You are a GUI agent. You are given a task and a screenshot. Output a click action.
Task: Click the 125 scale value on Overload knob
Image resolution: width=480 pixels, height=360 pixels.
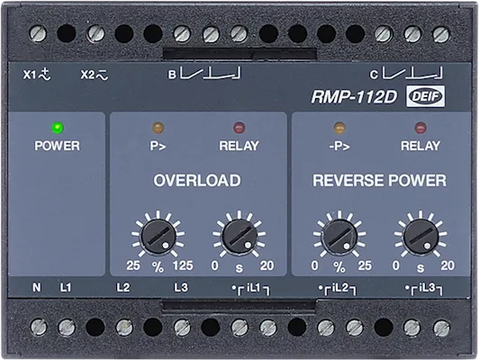click(183, 265)
